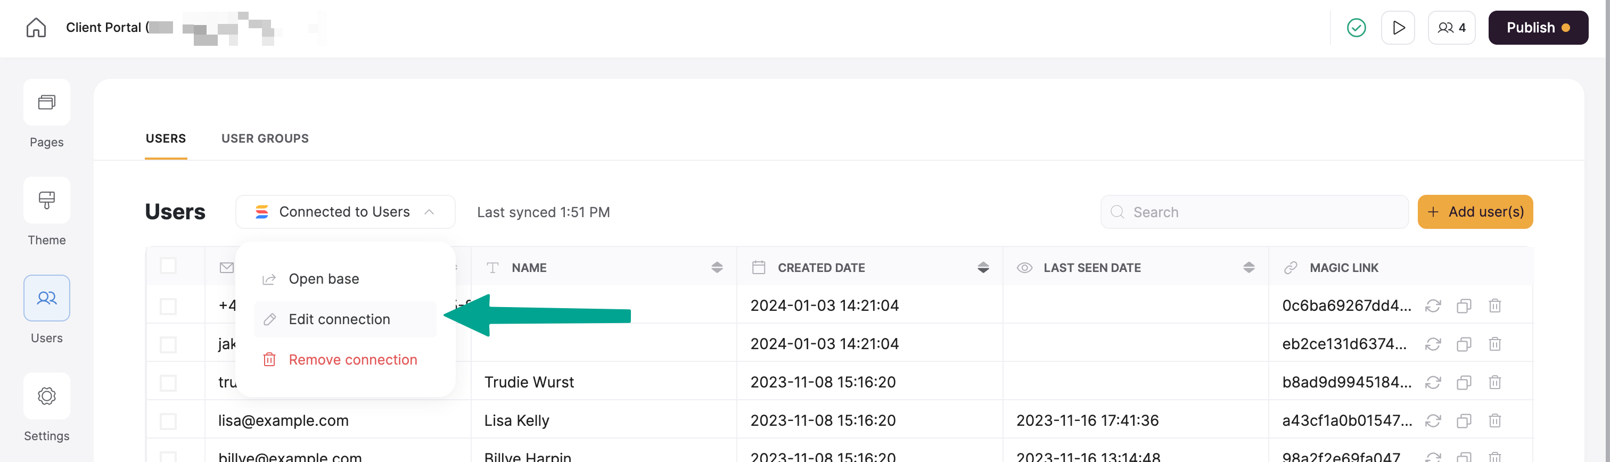Viewport: 1610px width, 462px height.
Task: Click the lisa@example.com email cell
Action: (338, 420)
